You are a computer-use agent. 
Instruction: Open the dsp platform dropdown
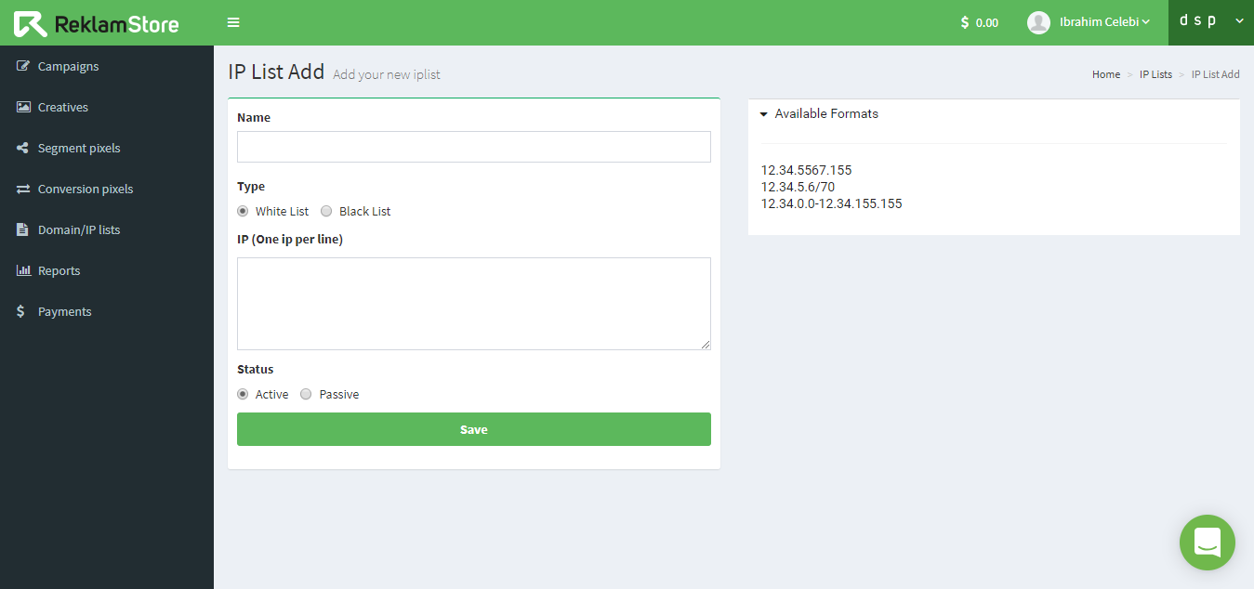(x=1211, y=22)
